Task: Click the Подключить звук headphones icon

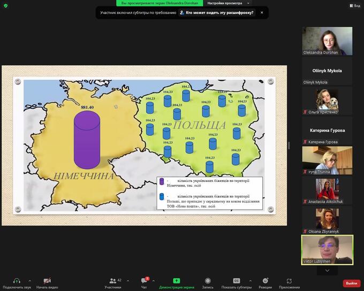Action: pyautogui.click(x=17, y=280)
